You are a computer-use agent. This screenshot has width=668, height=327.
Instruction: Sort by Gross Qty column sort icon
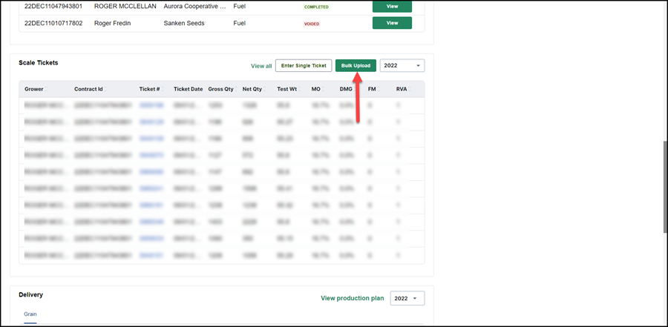(236, 90)
